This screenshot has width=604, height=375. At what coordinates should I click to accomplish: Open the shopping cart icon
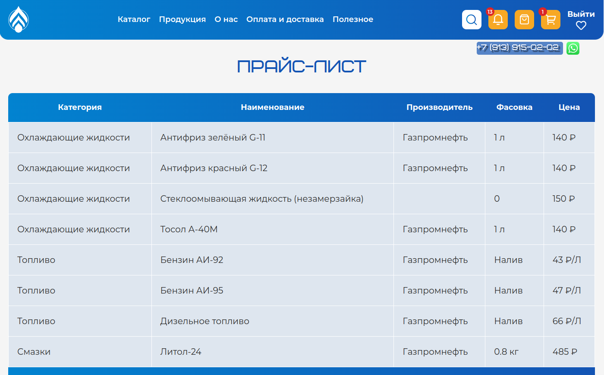pos(551,19)
